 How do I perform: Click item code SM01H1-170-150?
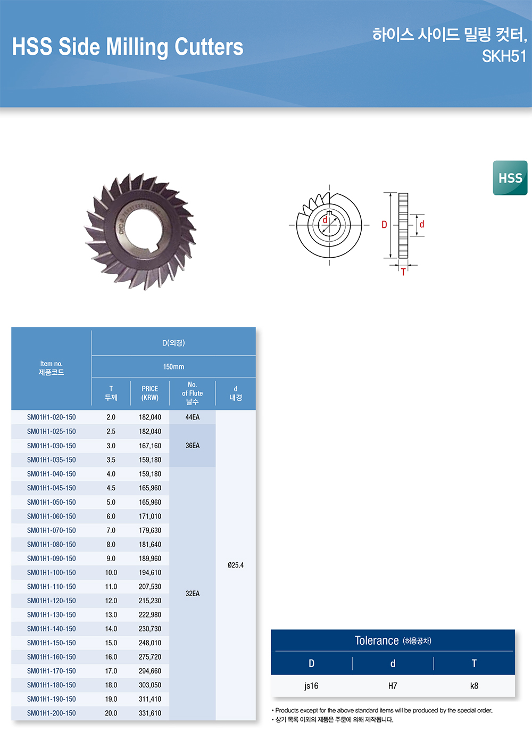click(x=51, y=671)
